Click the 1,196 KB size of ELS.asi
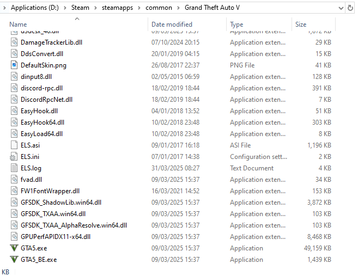 (x=319, y=145)
